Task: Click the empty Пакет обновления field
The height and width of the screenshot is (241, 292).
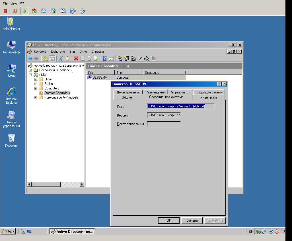Action: tap(164, 124)
